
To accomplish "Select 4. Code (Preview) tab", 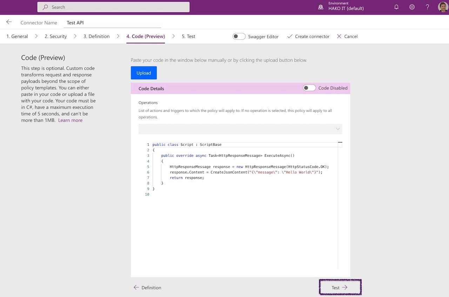I will 146,36.
